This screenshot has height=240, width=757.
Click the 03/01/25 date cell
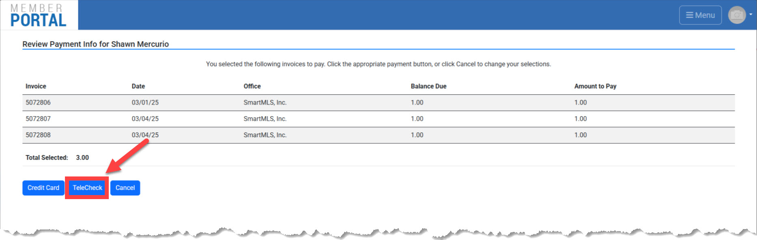[x=145, y=102]
